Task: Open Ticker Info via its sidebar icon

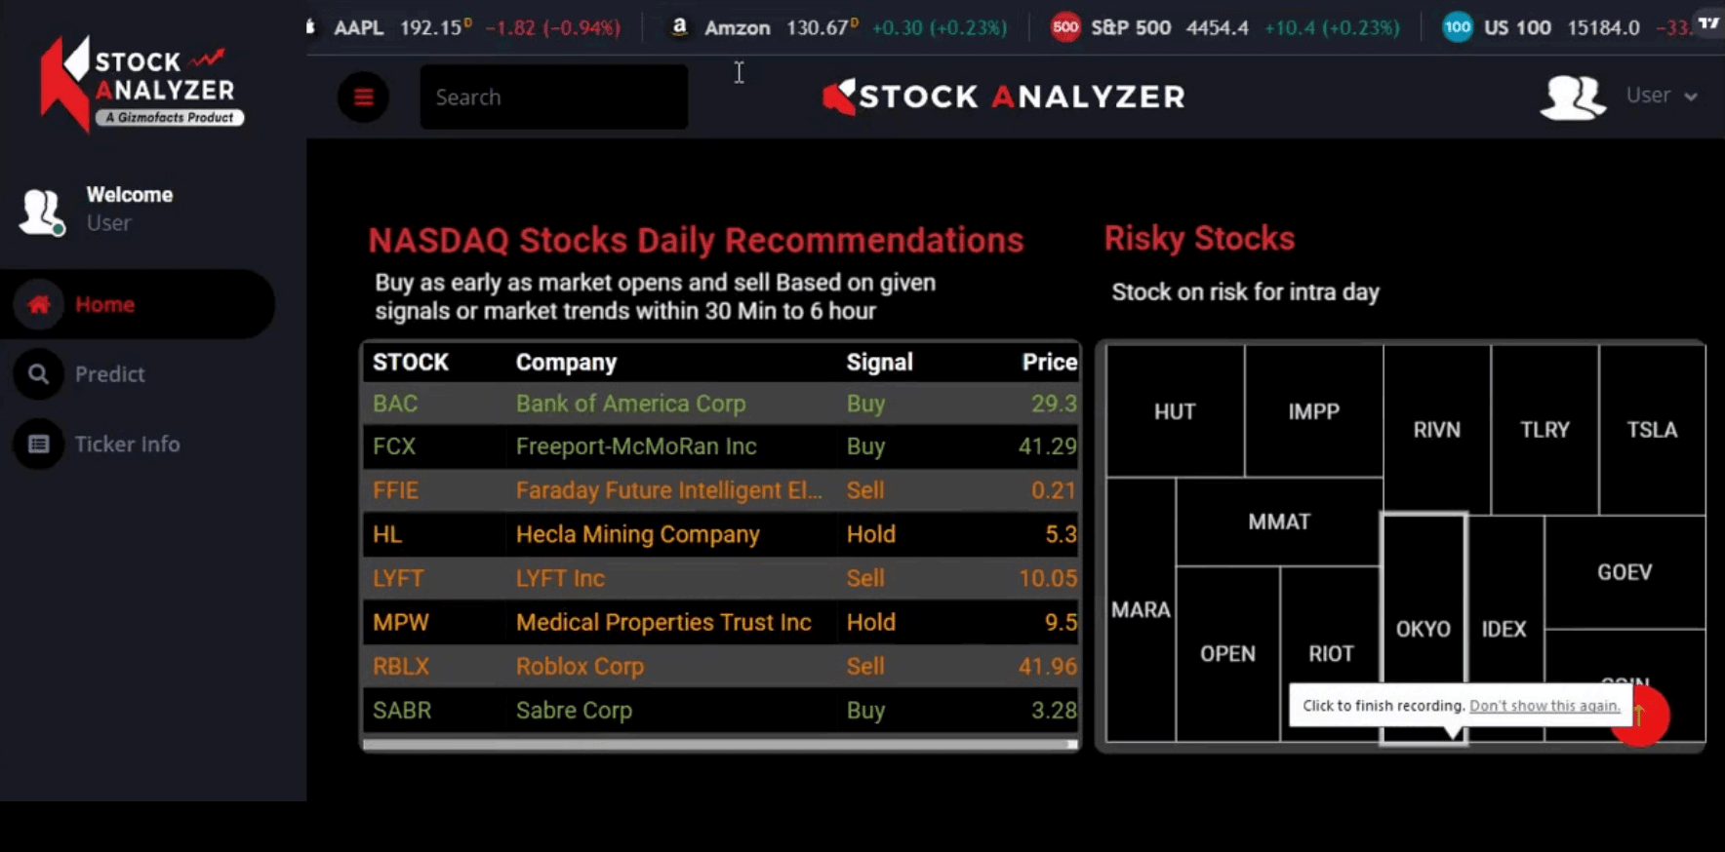Action: coord(38,444)
